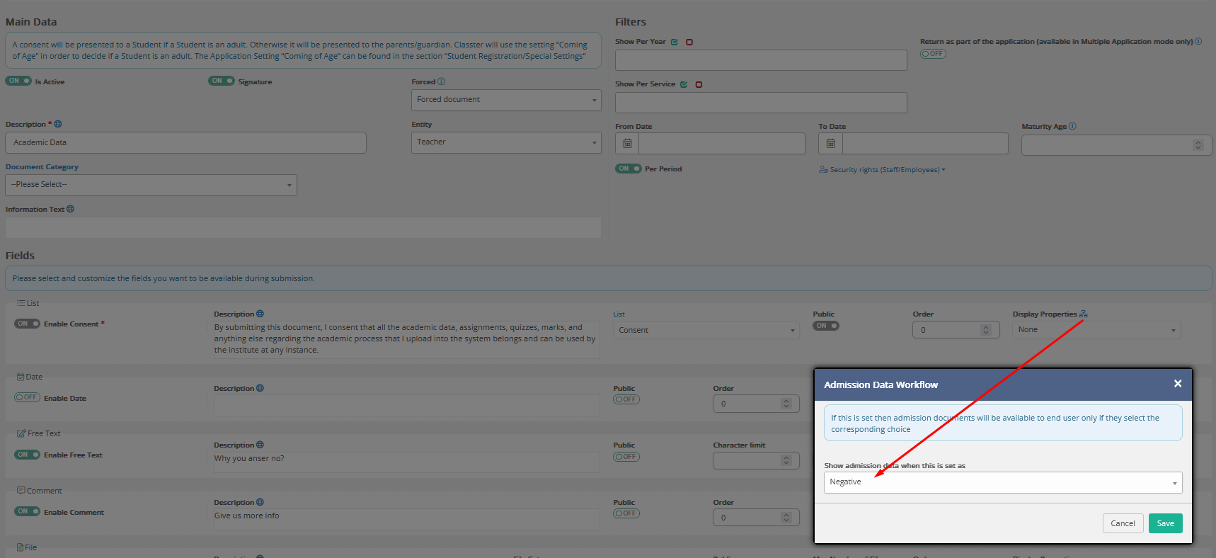
Task: Enable the Enable Date toggle
Action: (x=27, y=397)
